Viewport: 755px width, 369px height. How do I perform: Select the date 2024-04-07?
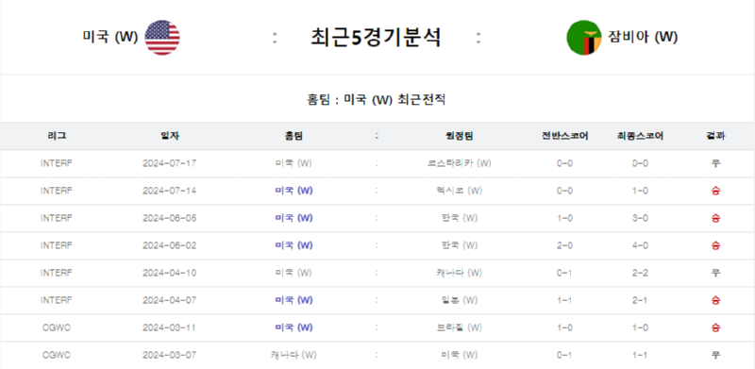[x=170, y=301]
